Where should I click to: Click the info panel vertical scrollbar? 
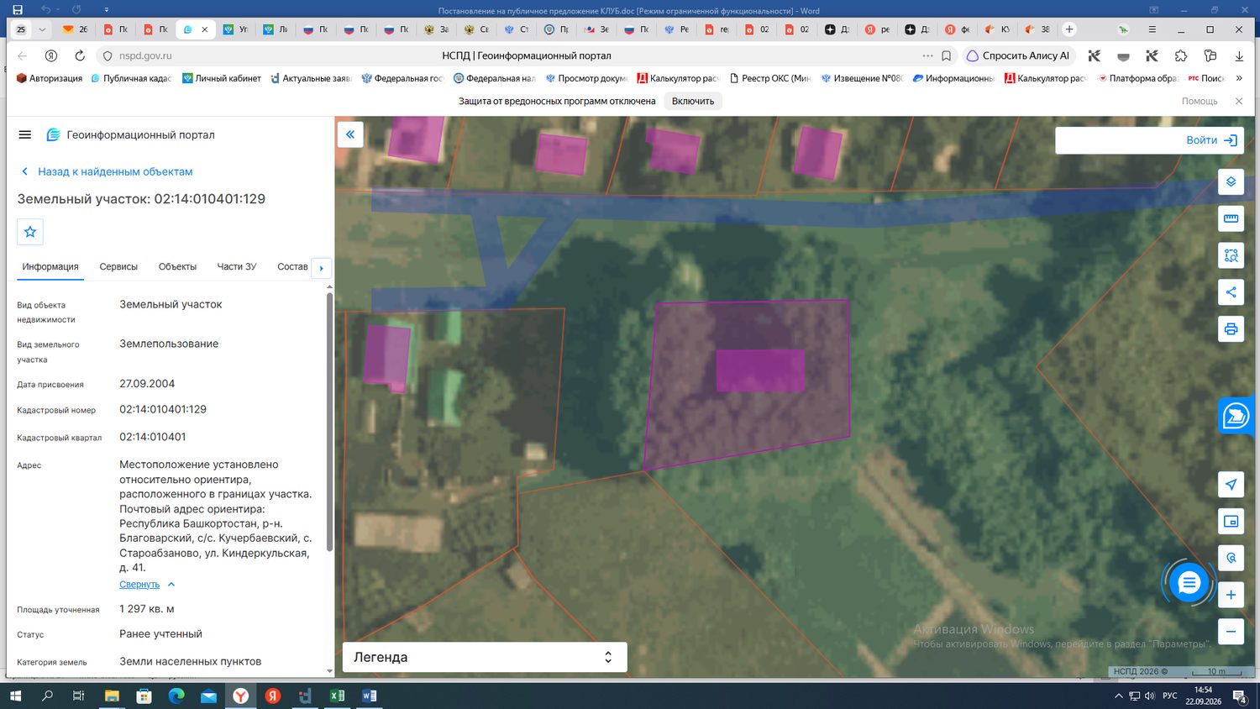point(329,420)
